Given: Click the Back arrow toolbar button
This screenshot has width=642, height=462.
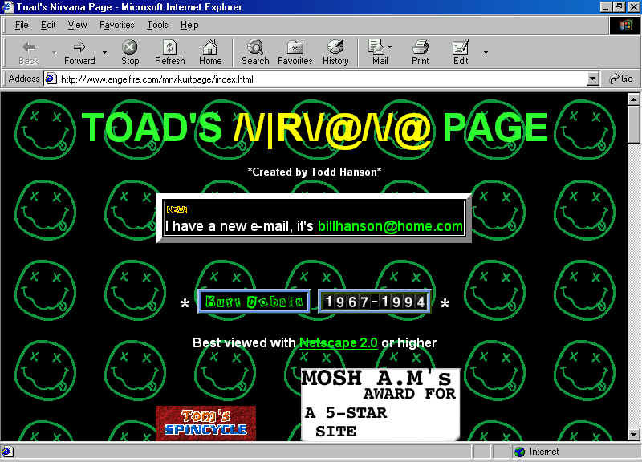Looking at the screenshot, I should tap(28, 52).
